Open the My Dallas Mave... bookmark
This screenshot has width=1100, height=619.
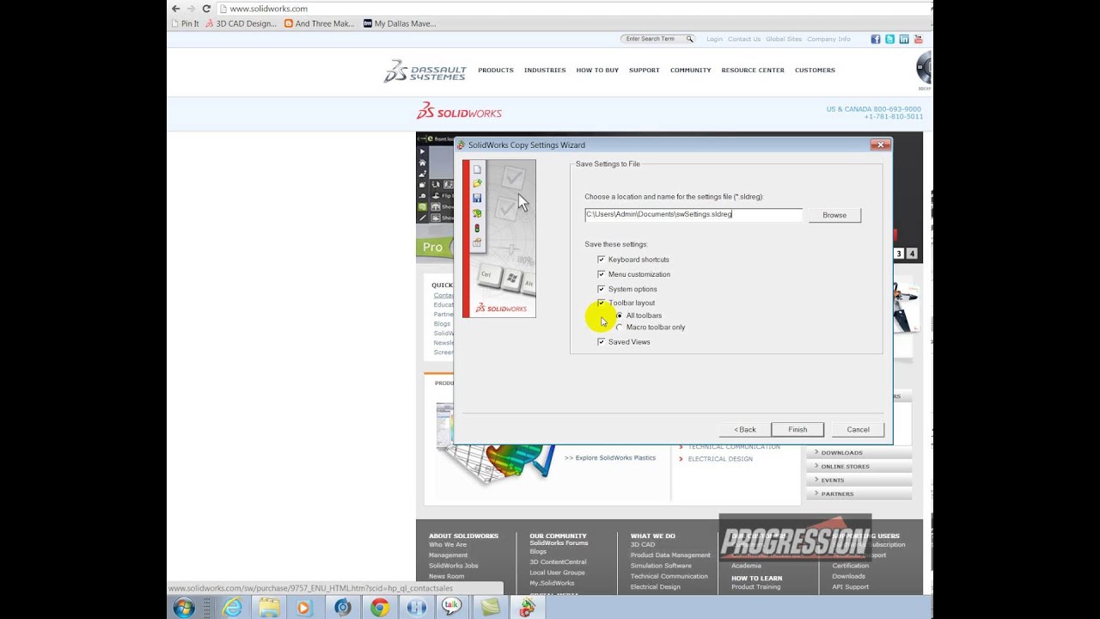coord(400,24)
